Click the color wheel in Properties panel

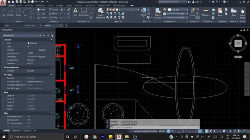[164, 9]
